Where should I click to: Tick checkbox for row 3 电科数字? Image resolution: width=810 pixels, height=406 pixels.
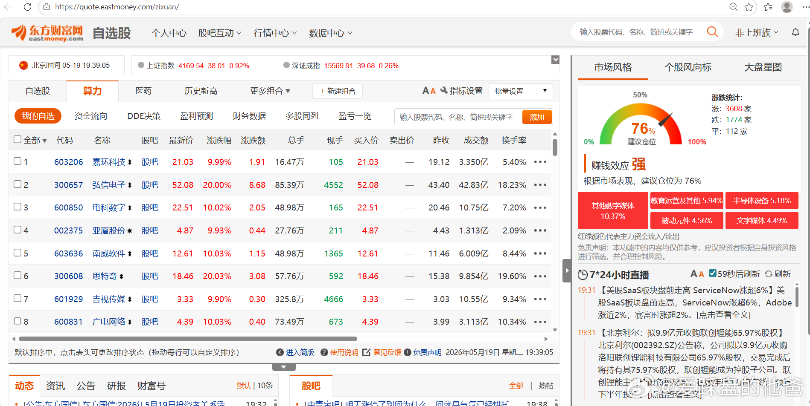tap(17, 207)
